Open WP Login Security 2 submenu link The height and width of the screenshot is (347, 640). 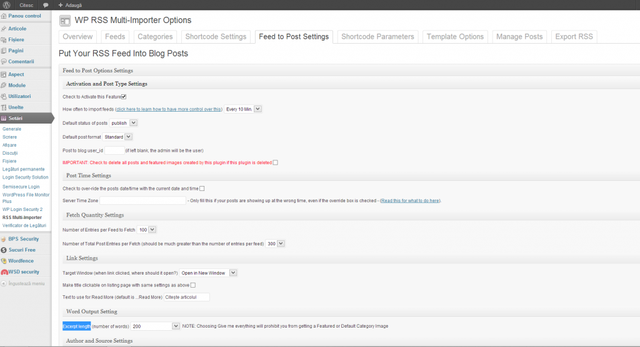(x=22, y=209)
